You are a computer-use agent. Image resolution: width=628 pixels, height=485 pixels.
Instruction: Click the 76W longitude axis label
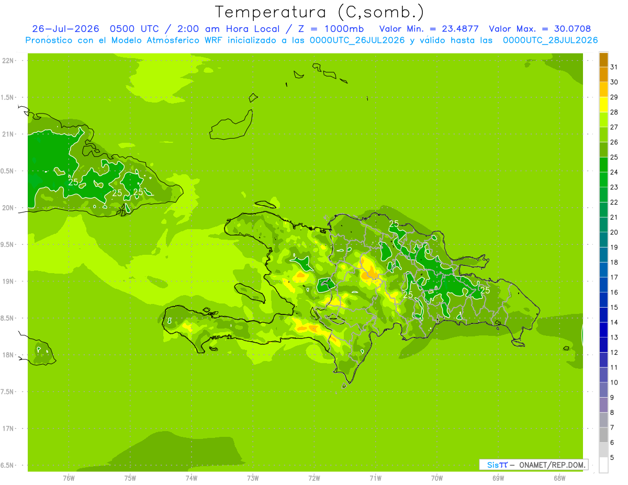(69, 478)
